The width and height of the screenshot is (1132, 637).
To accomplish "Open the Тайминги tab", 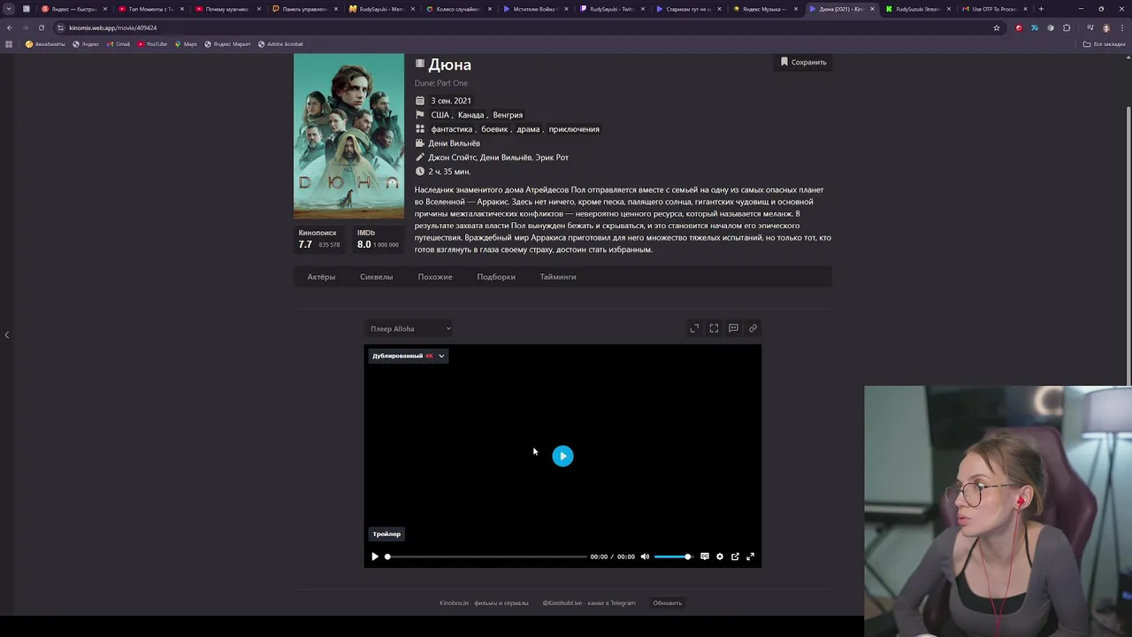I will click(558, 277).
